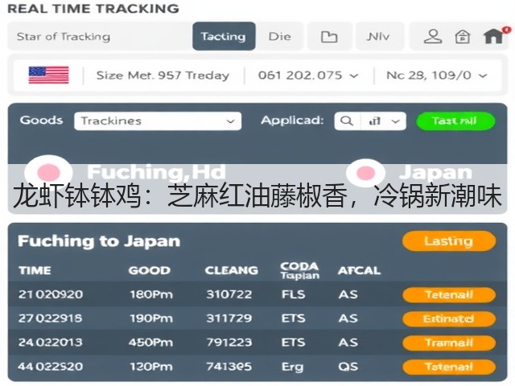Image resolution: width=515 pixels, height=386 pixels.
Task: Click the CLEANG column header
Action: click(x=232, y=270)
